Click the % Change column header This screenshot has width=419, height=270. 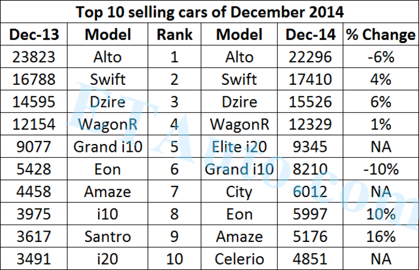380,35
